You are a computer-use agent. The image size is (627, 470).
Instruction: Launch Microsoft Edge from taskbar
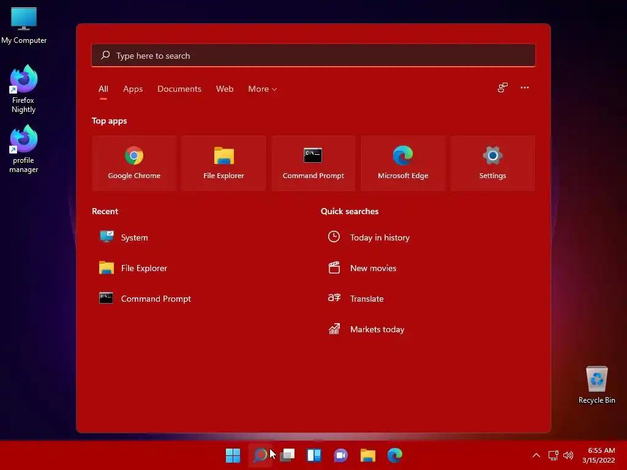[395, 455]
